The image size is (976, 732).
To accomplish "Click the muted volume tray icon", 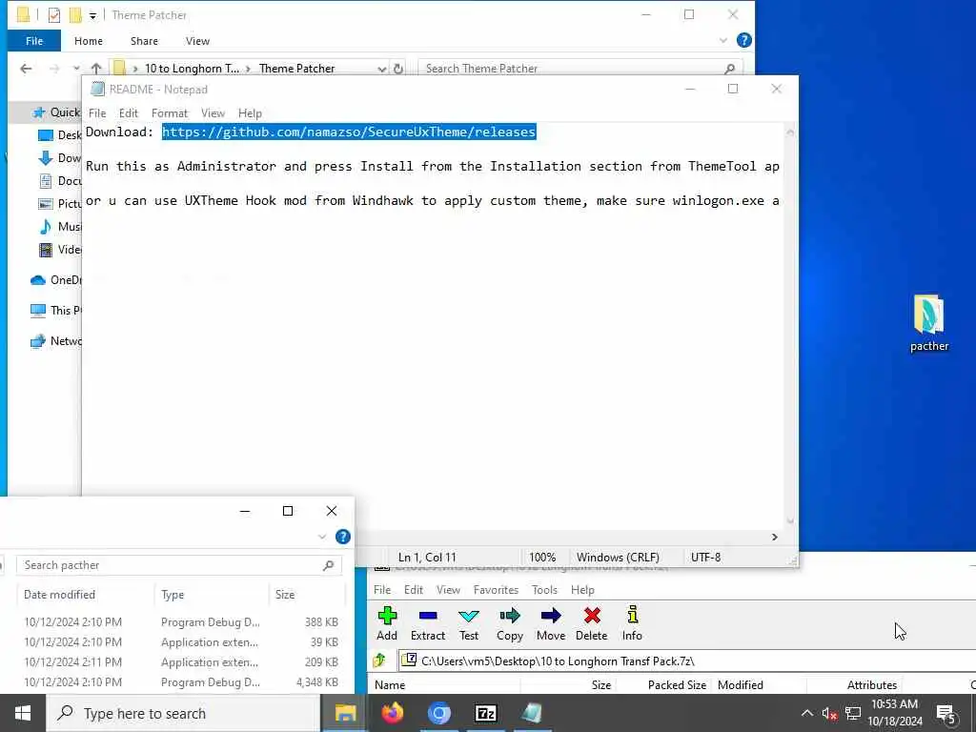I will click(829, 713).
